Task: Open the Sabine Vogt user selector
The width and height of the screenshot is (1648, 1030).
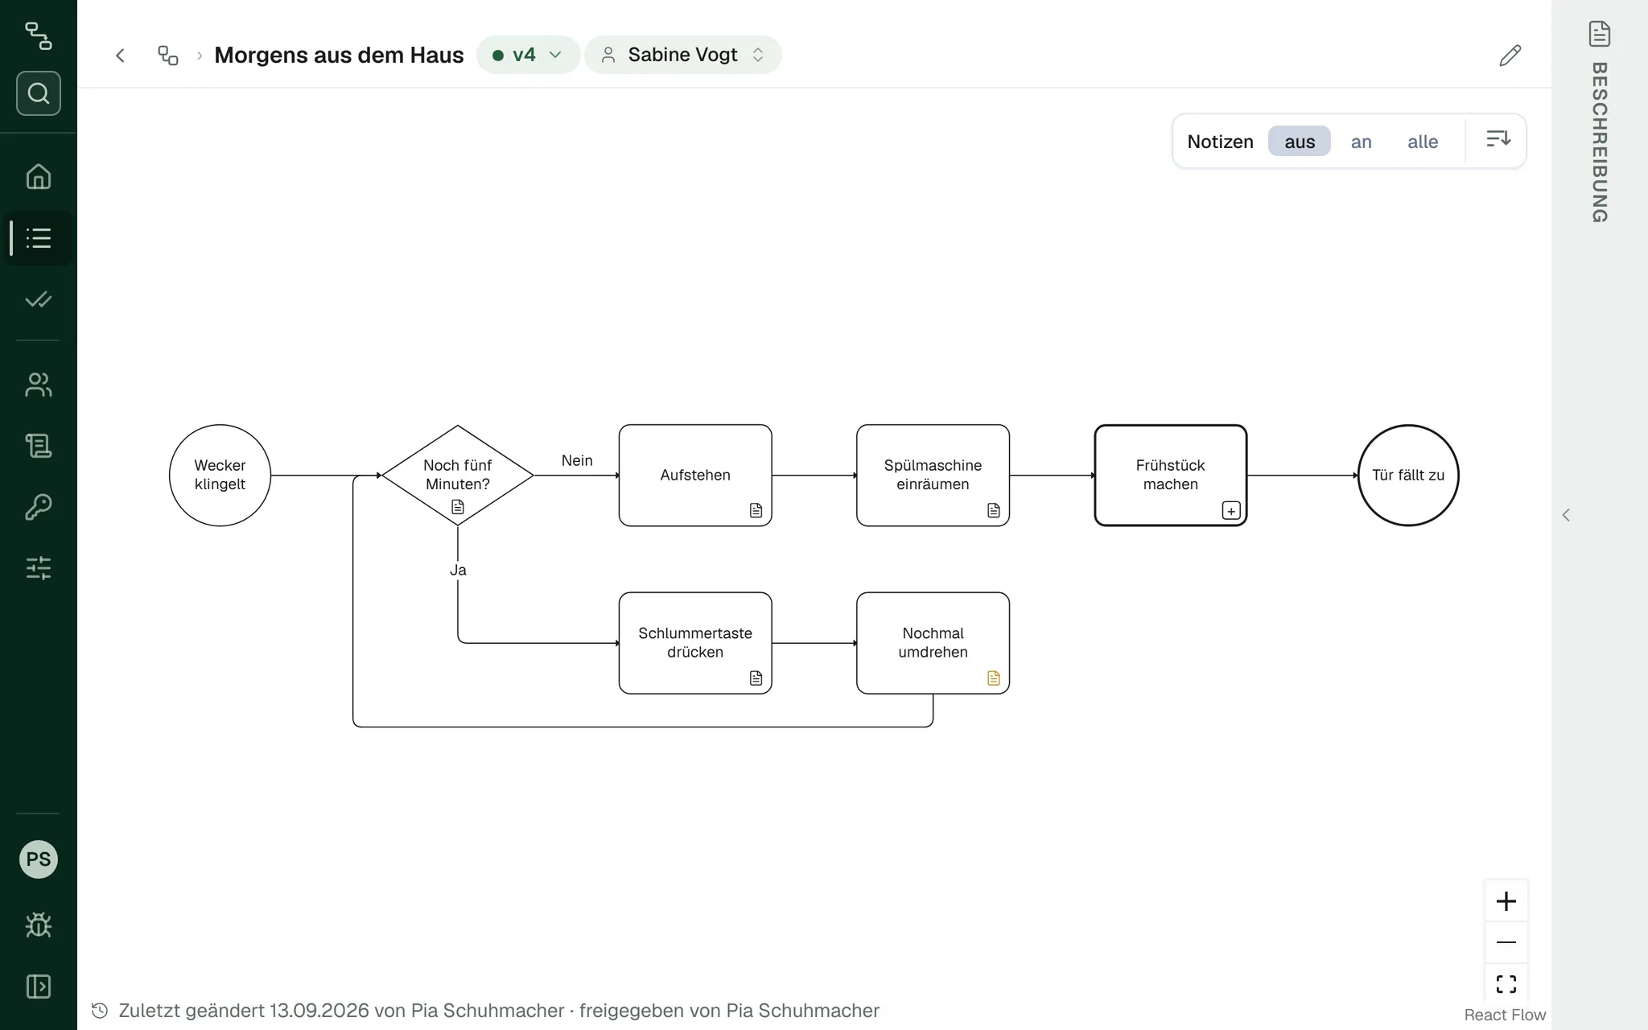Action: (x=683, y=55)
